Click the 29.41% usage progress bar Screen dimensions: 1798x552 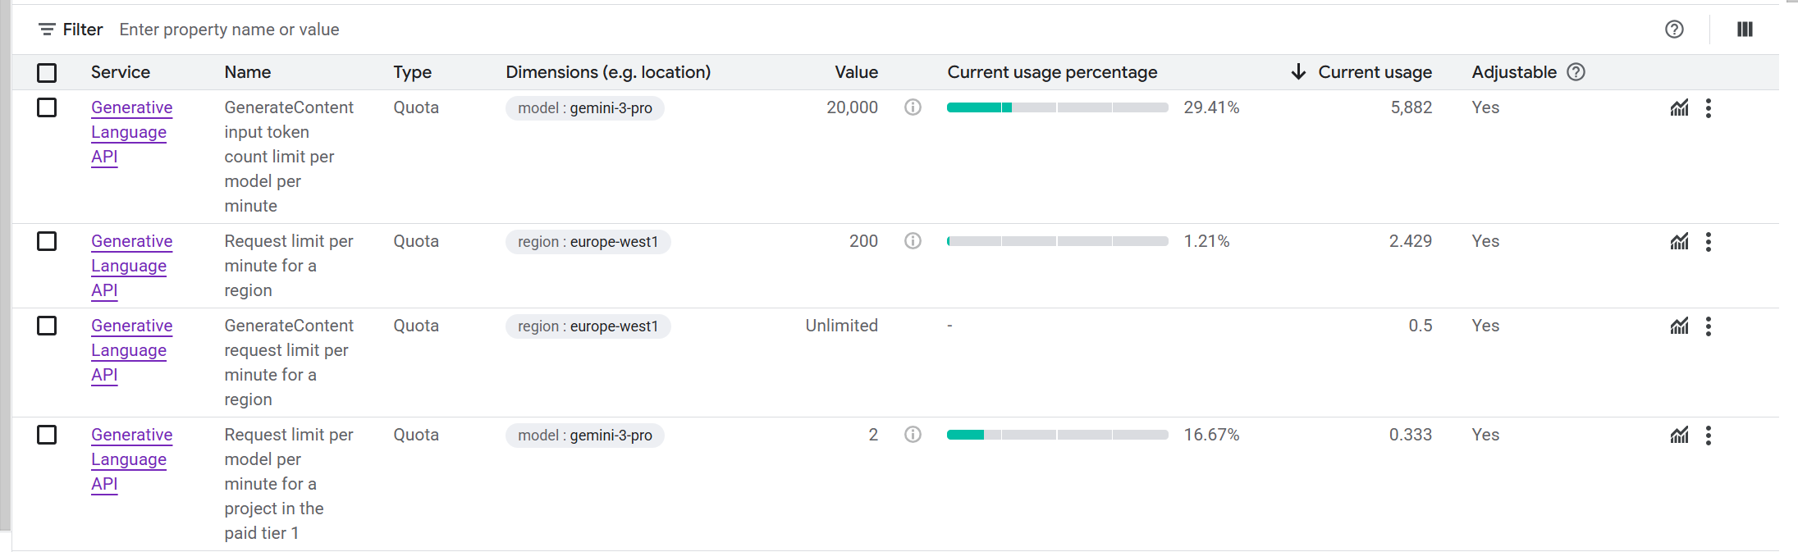point(1057,107)
